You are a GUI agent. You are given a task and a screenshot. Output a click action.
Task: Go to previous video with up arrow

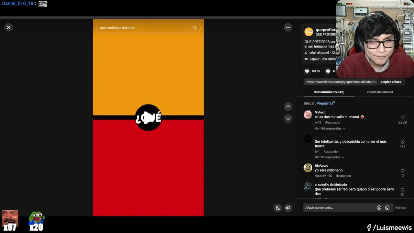(288, 106)
